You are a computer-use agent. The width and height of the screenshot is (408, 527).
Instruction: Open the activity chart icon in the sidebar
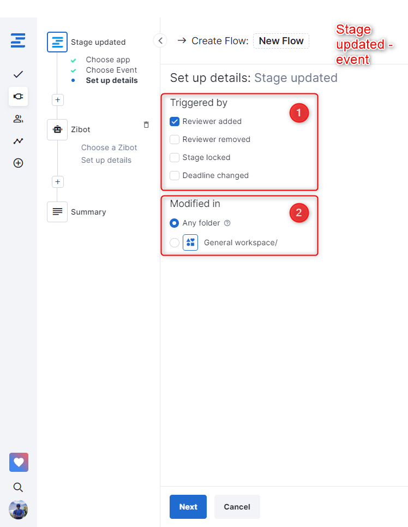click(18, 141)
